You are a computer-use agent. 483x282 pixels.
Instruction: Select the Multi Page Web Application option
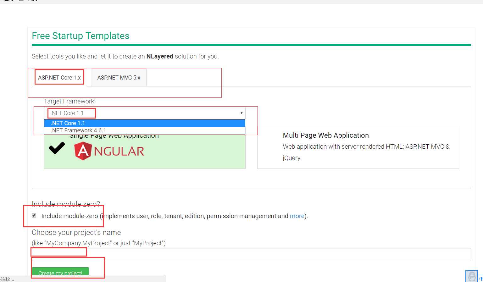(x=358, y=147)
